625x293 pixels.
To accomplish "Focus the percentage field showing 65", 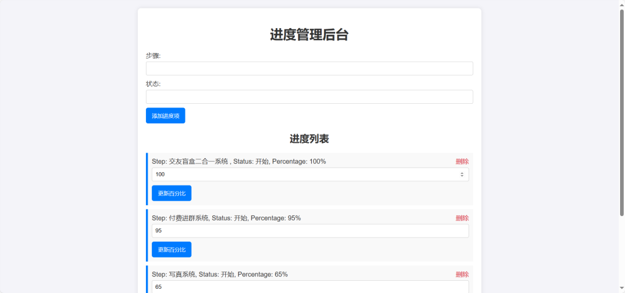I will pos(309,286).
